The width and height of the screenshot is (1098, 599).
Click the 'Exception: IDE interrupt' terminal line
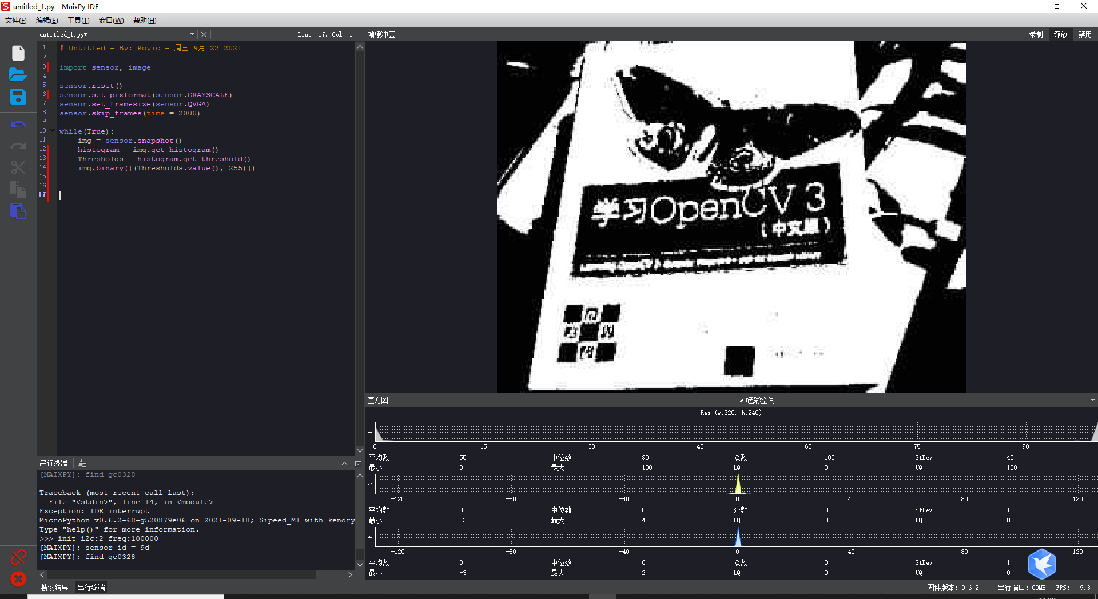pyautogui.click(x=94, y=511)
